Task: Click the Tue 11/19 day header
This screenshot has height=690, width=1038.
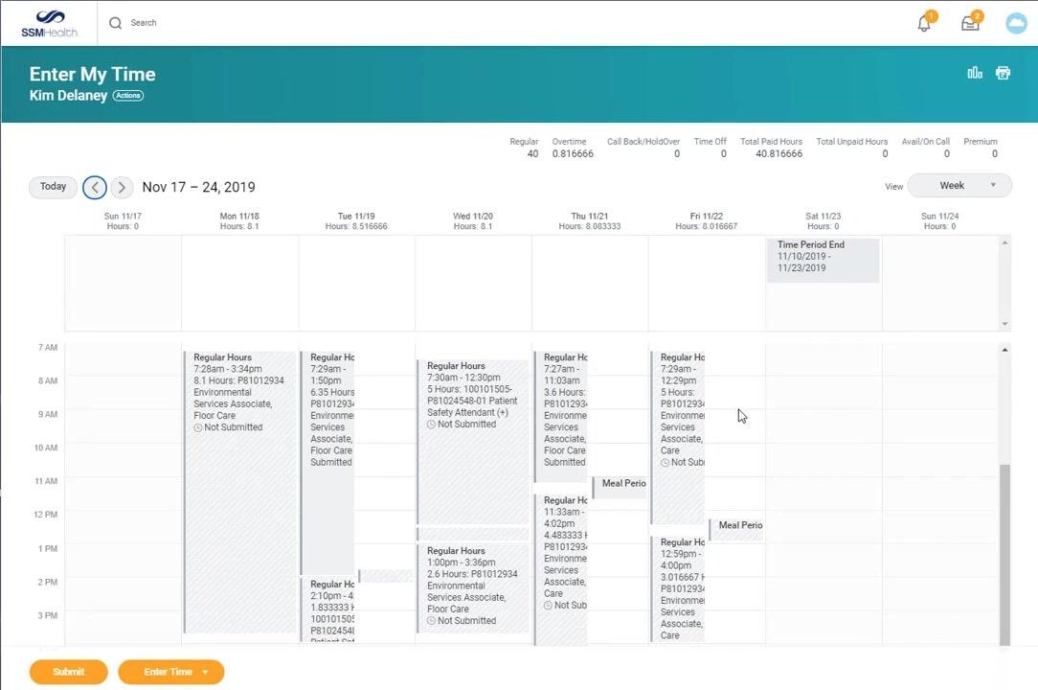Action: click(356, 220)
